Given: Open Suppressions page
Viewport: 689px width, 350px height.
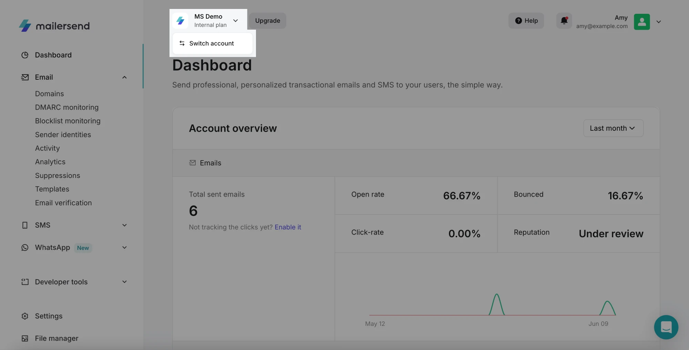Looking at the screenshot, I should click(x=58, y=176).
